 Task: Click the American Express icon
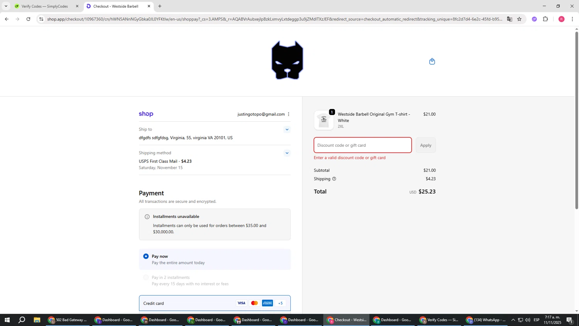267,303
